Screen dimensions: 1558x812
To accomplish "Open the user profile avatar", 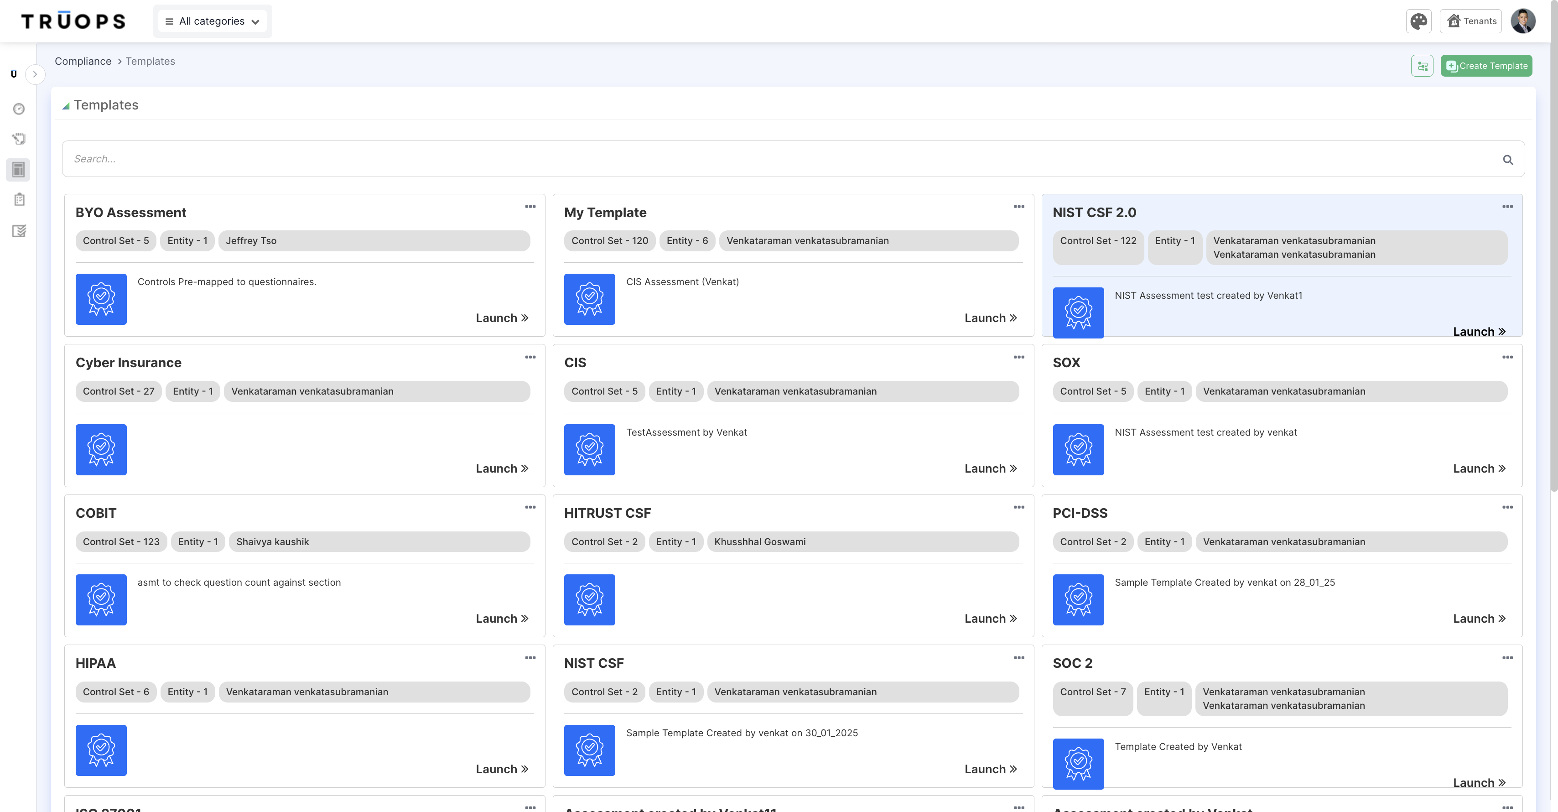I will click(1523, 21).
